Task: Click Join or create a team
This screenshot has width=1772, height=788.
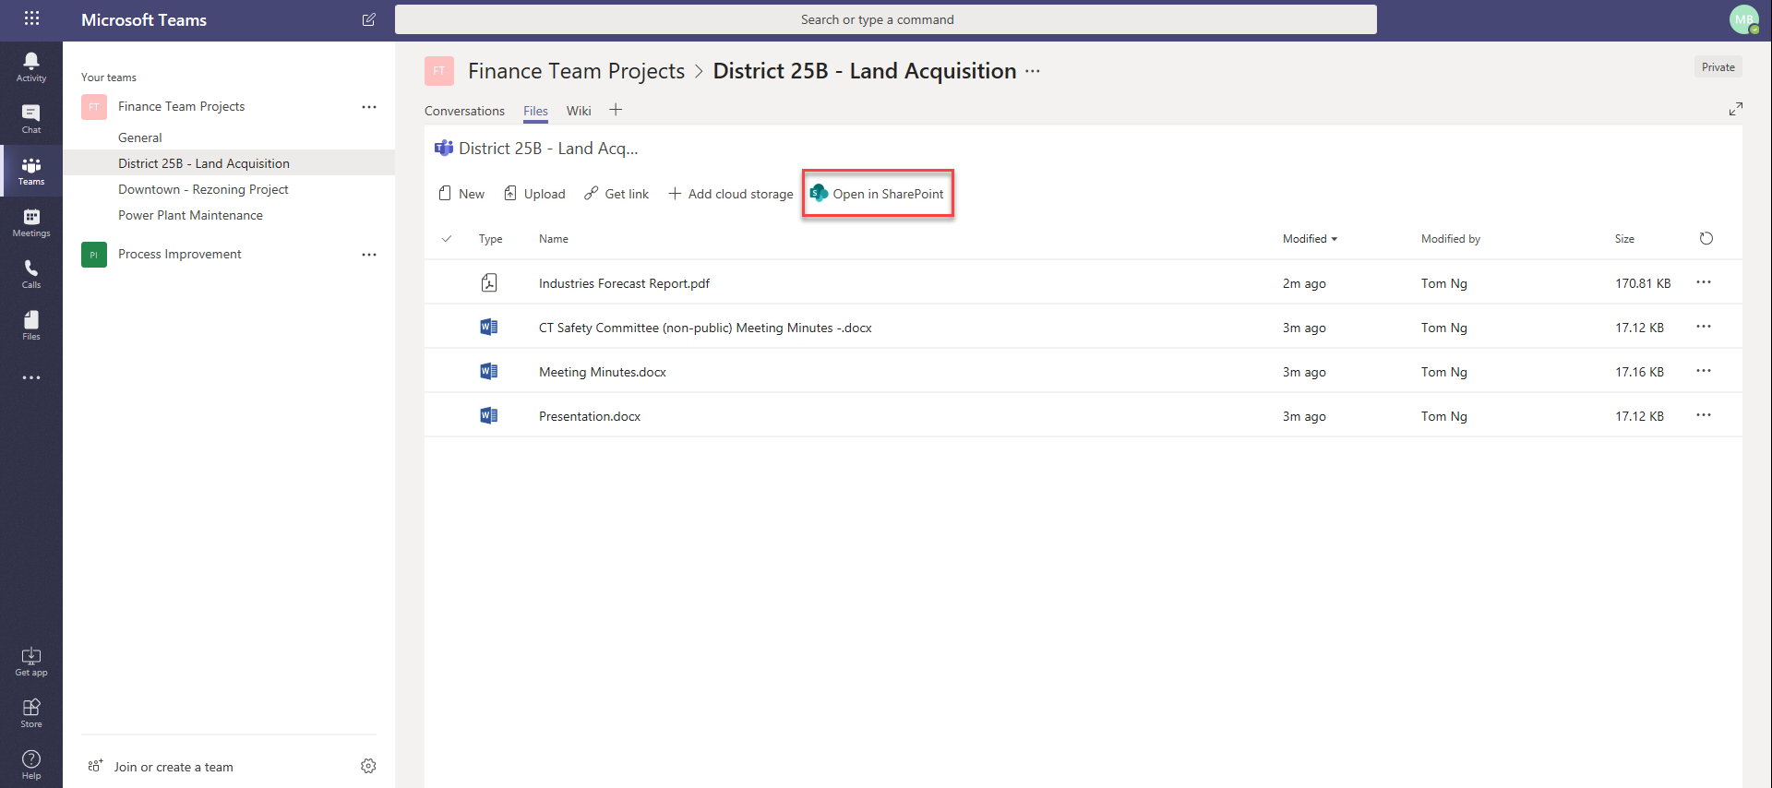Action: pos(161,767)
